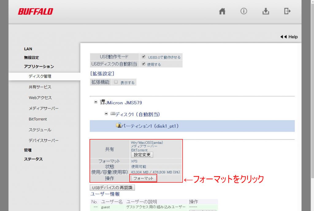The height and width of the screenshot is (211, 314).
Task: Collapse the JMicron JMS579 tree node
Action: [96, 102]
